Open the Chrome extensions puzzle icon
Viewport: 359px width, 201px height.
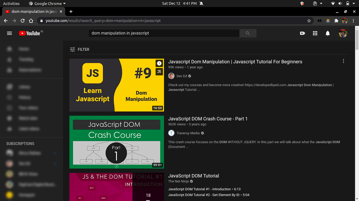[336, 21]
